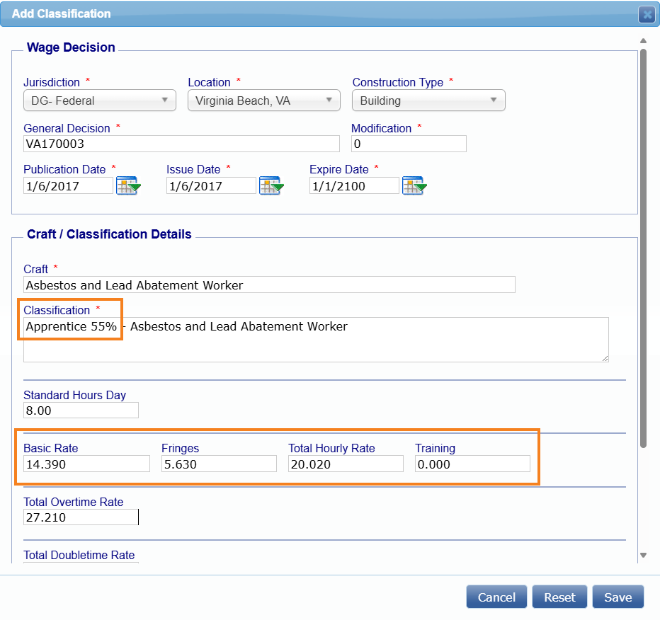The width and height of the screenshot is (660, 620).
Task: Click the Classification text area
Action: (316, 340)
